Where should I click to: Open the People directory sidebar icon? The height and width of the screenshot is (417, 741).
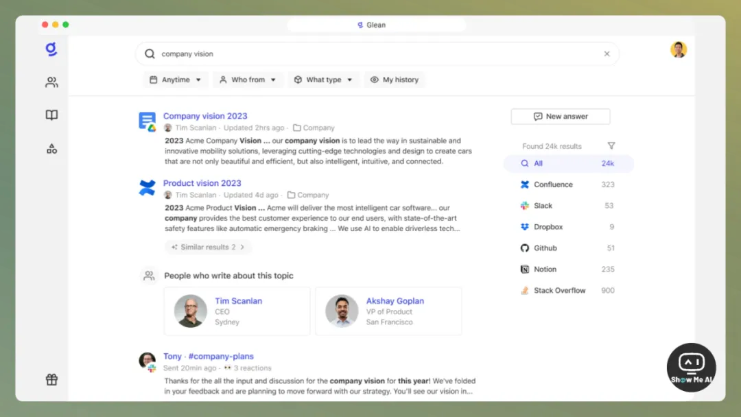pyautogui.click(x=51, y=82)
